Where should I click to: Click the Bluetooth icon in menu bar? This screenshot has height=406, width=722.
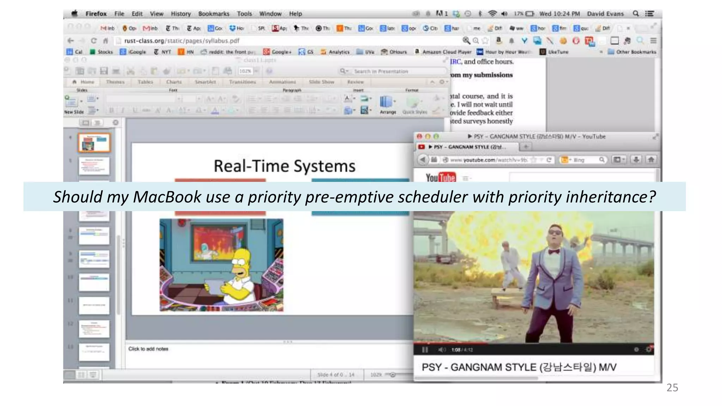tap(480, 14)
